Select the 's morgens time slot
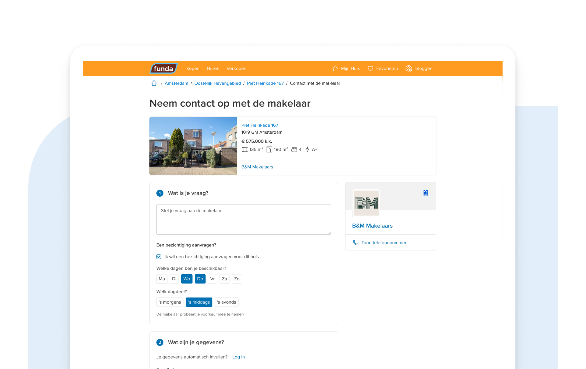The width and height of the screenshot is (586, 369). (170, 302)
